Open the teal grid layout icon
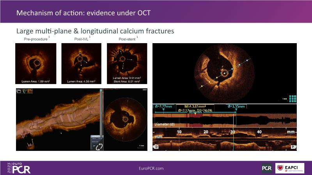312x175 pixels. tap(291, 99)
